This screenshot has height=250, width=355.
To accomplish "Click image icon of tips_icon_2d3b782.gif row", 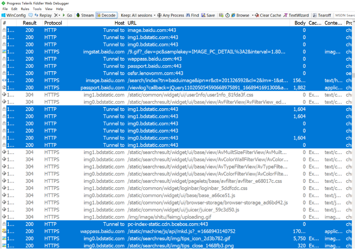I will [x=4, y=238].
